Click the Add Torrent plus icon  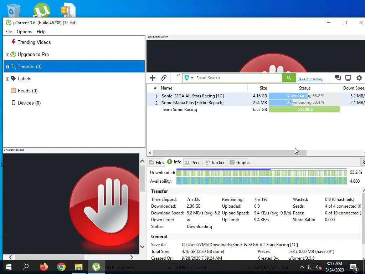[x=153, y=77]
